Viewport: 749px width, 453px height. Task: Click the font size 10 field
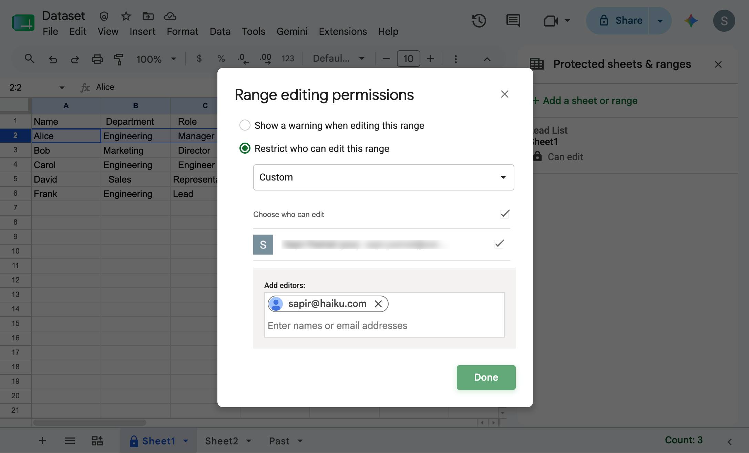(x=408, y=59)
